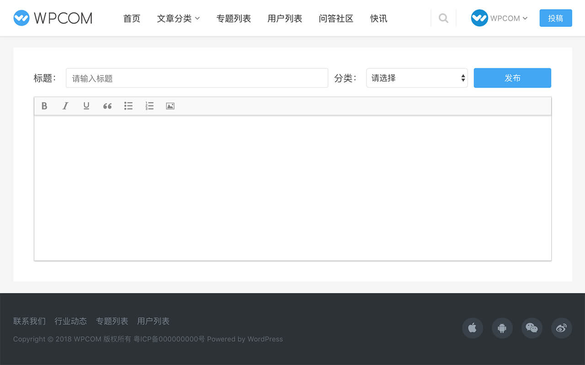Insert an image using picture icon
Screen dimensions: 585x365
pyautogui.click(x=170, y=106)
